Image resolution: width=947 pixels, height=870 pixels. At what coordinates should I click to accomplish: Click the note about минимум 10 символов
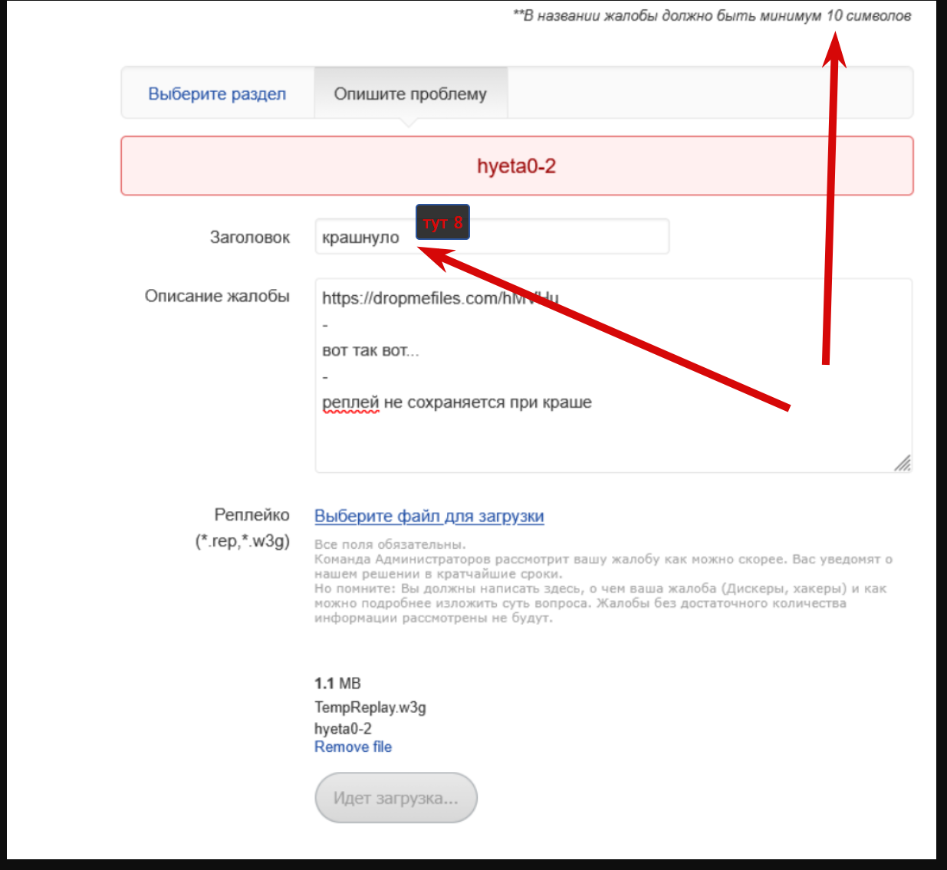tap(712, 15)
